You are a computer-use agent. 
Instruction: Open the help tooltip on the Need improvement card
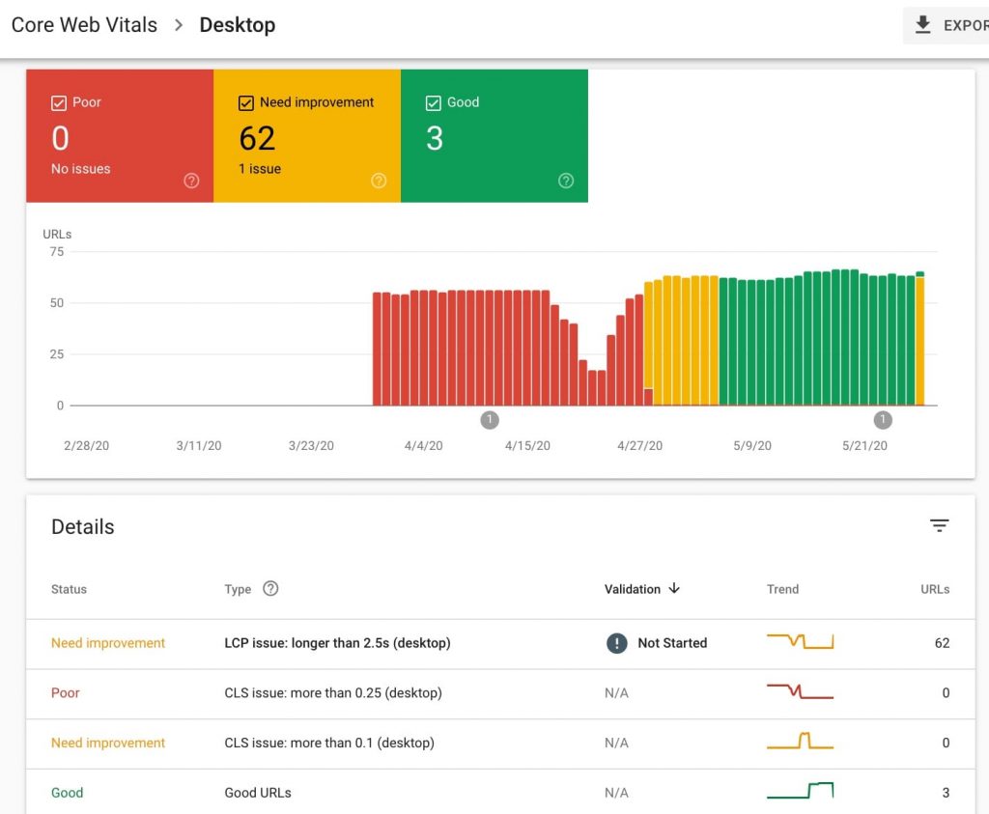[x=379, y=181]
